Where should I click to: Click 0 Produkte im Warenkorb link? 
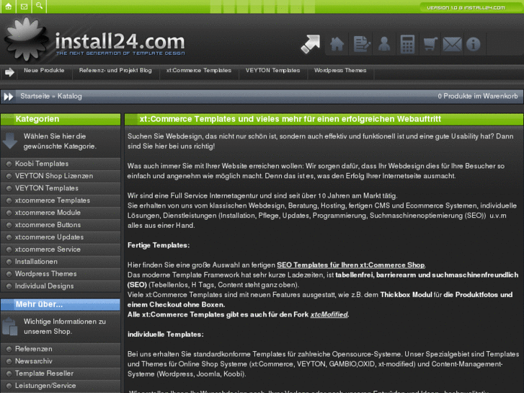pyautogui.click(x=478, y=96)
